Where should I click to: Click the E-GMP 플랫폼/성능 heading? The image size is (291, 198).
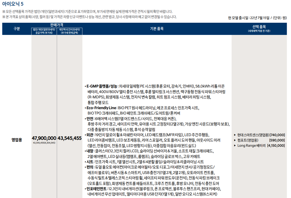102,86
